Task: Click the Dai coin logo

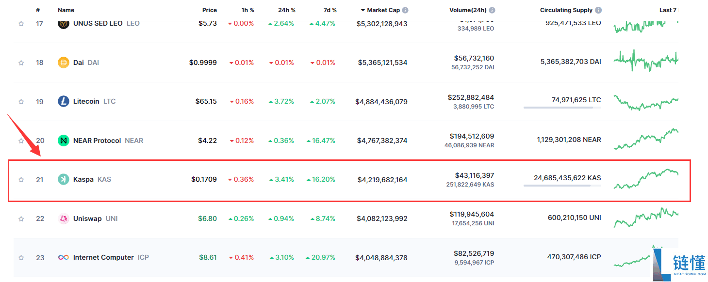Action: click(x=64, y=63)
